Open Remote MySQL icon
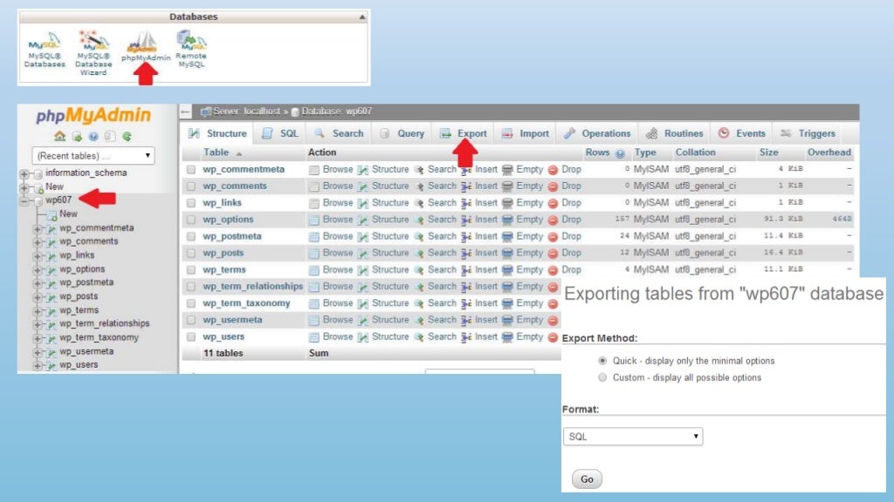The image size is (894, 502). click(x=191, y=50)
